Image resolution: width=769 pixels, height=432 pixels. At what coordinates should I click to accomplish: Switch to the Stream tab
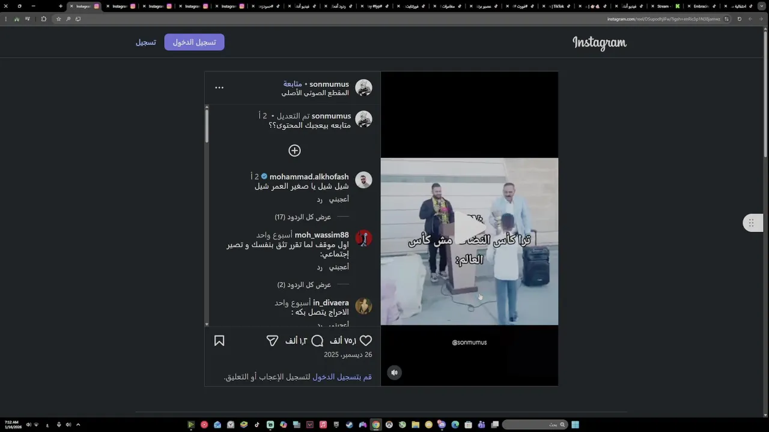663,6
